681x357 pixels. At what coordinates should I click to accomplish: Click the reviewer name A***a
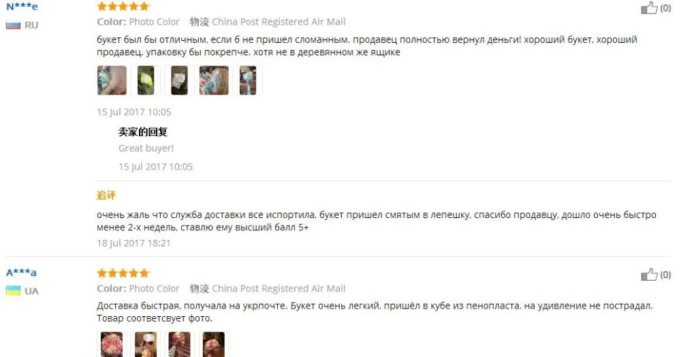(21, 273)
